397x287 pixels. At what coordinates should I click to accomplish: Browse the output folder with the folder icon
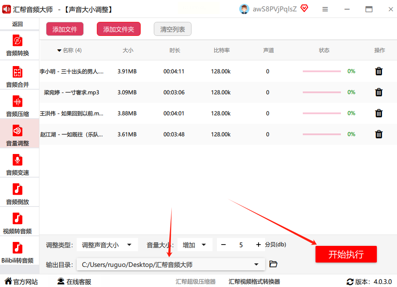273,264
